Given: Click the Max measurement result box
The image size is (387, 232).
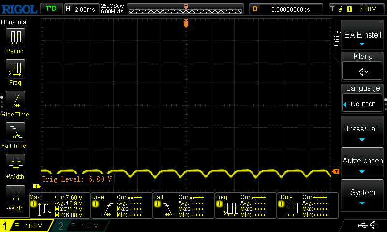Looking at the screenshot, I should coord(60,206).
